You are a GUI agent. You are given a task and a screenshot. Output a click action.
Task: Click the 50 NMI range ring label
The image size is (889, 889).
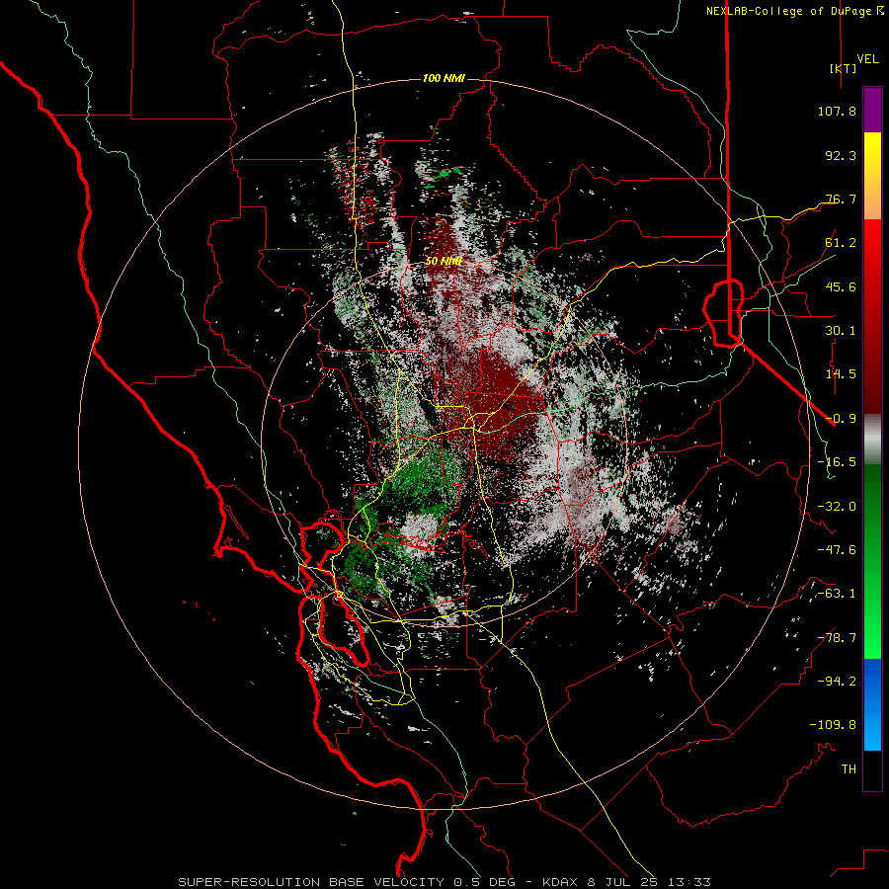tap(444, 261)
